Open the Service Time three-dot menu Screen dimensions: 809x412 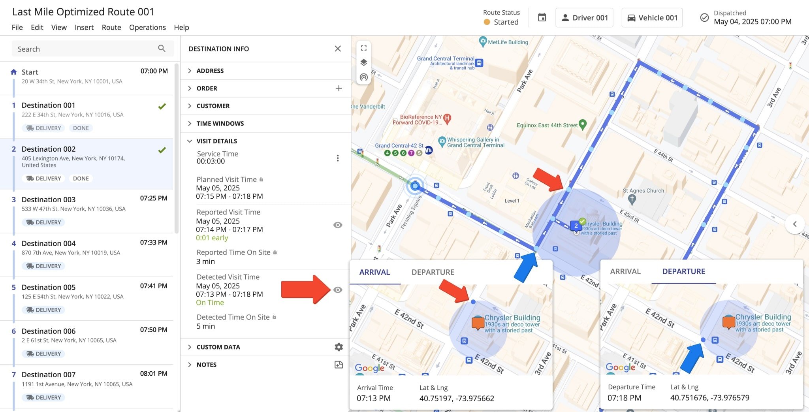338,158
